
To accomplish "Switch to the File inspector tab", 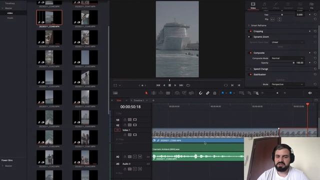I will point(311,5).
